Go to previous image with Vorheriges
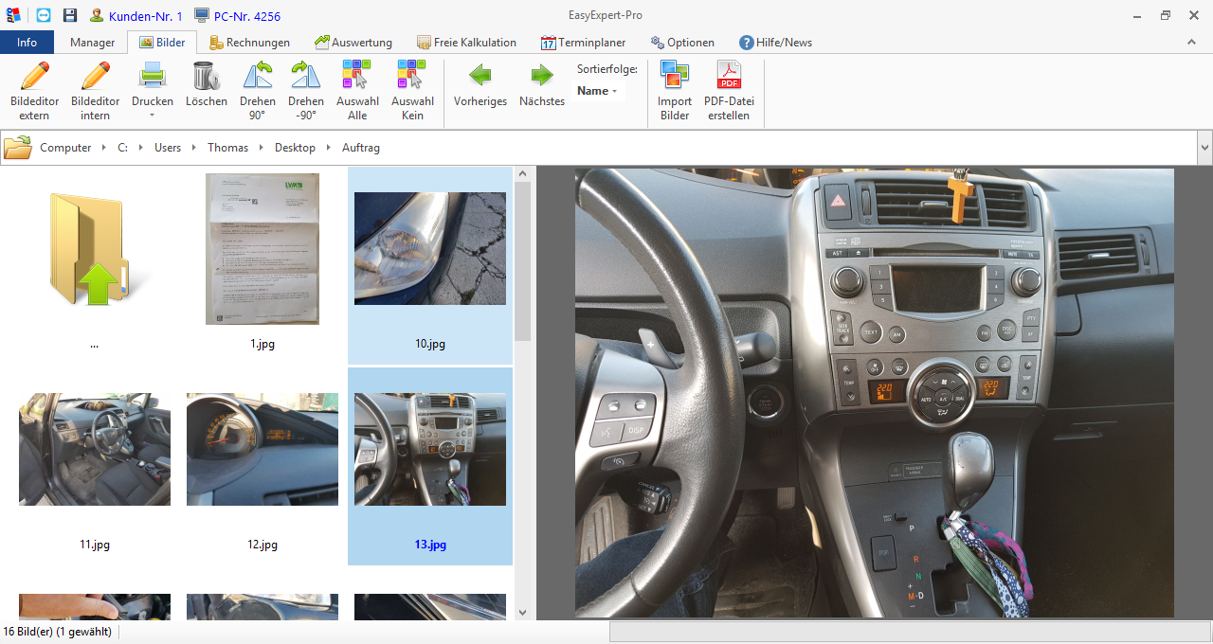Image resolution: width=1213 pixels, height=644 pixels. (x=480, y=84)
